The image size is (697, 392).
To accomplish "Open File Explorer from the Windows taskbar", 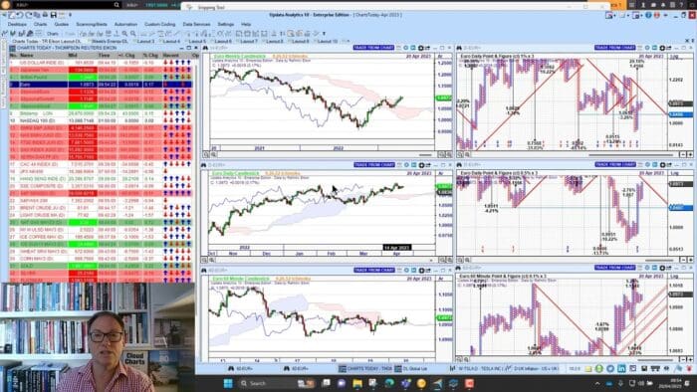I will pyautogui.click(x=357, y=383).
